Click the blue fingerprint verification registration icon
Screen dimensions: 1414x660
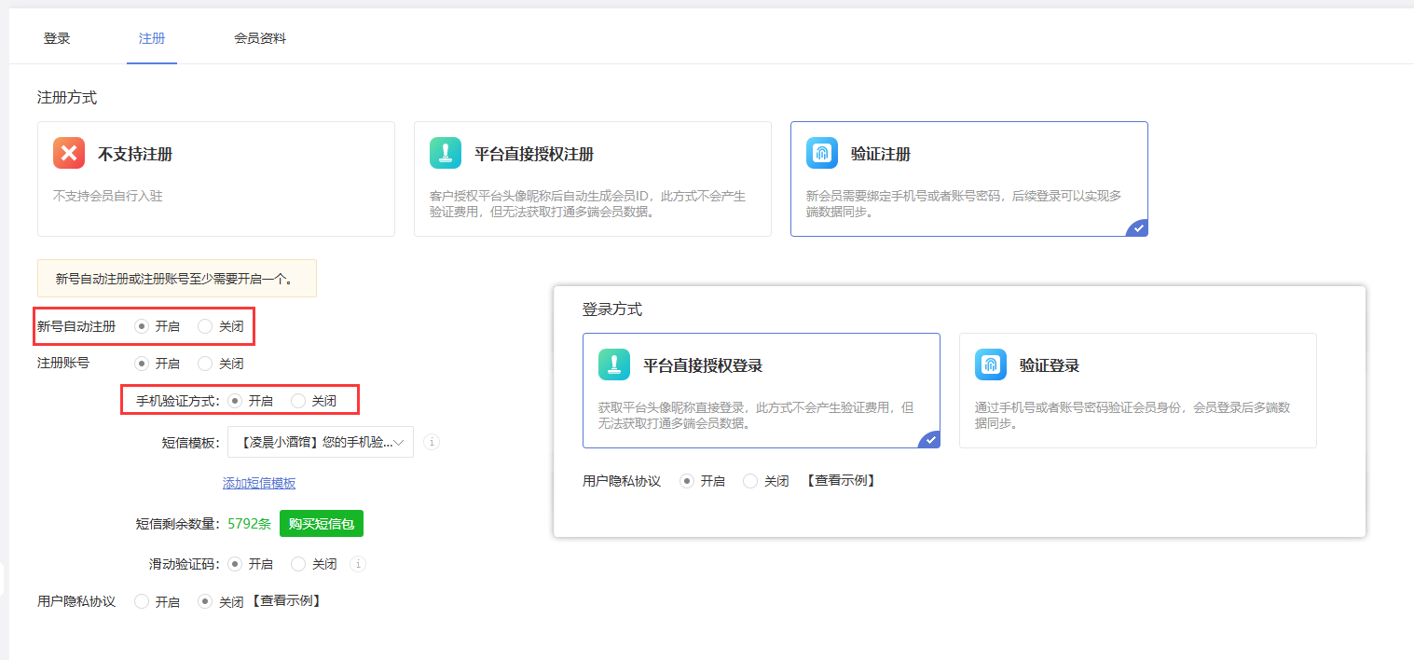822,153
